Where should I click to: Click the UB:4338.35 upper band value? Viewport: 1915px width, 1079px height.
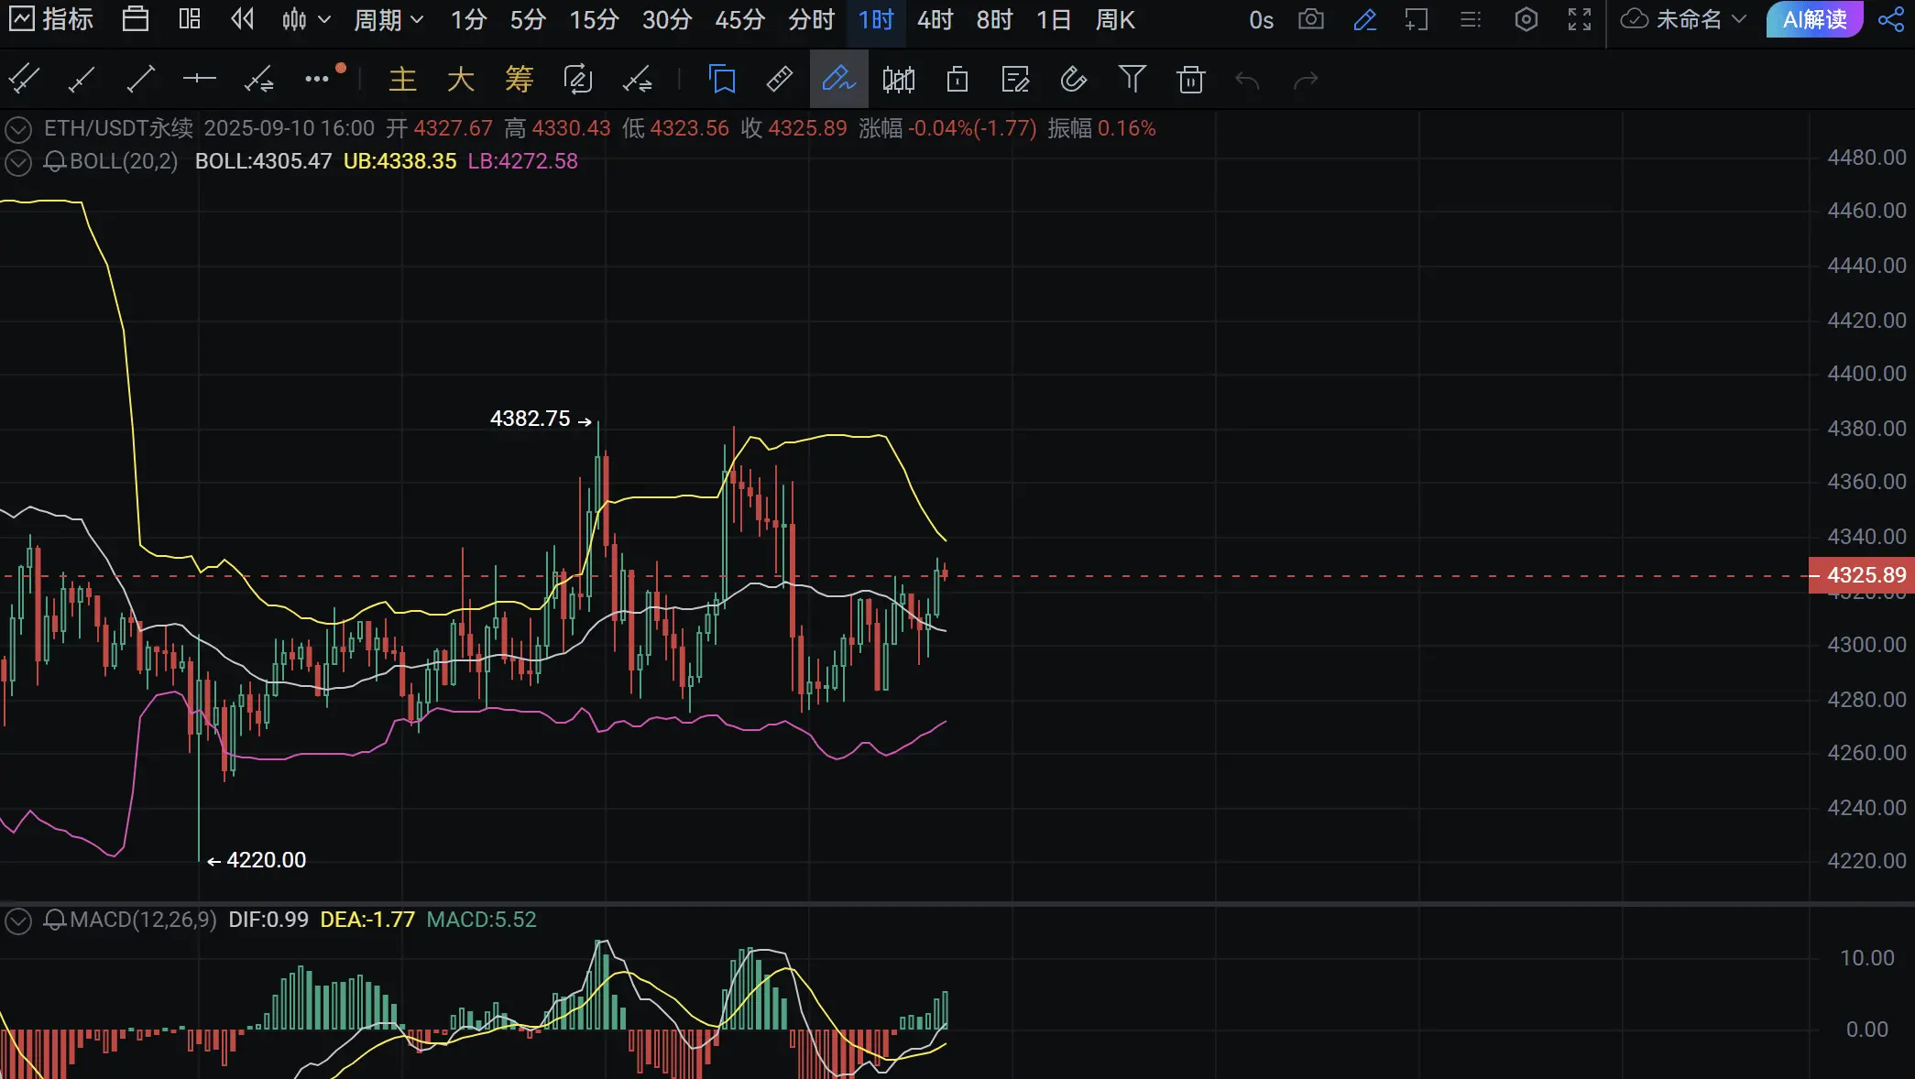399,161
